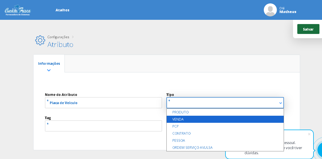Click the Salvar button

pyautogui.click(x=308, y=29)
